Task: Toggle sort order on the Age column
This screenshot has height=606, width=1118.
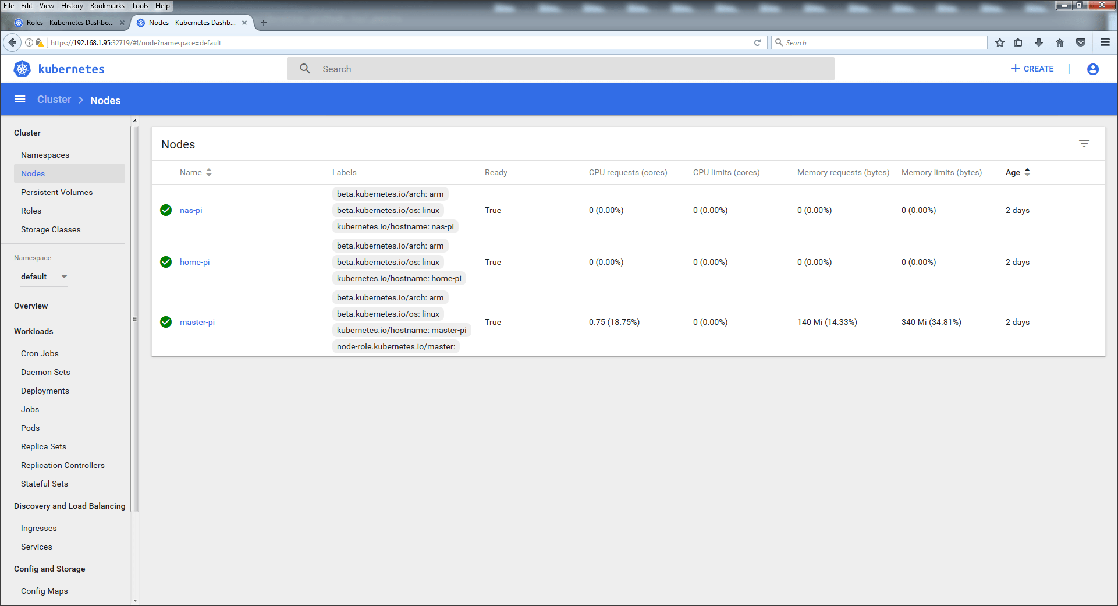Action: pyautogui.click(x=1028, y=172)
